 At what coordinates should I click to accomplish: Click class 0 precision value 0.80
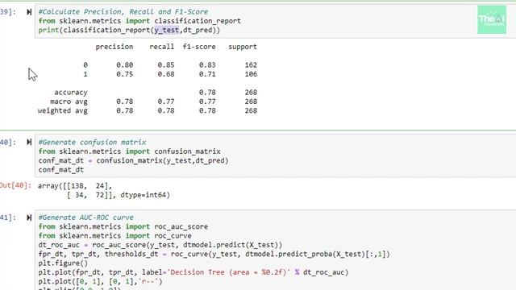pyautogui.click(x=124, y=65)
